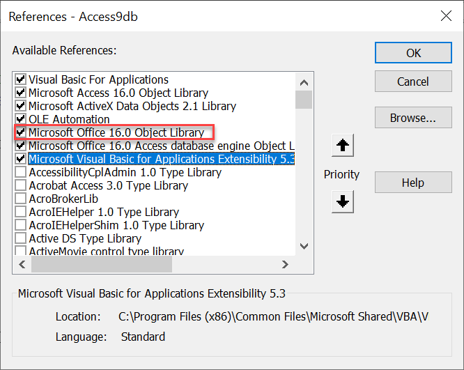Image resolution: width=464 pixels, height=370 pixels.
Task: Open the Browse... file dialog
Action: coord(413,118)
